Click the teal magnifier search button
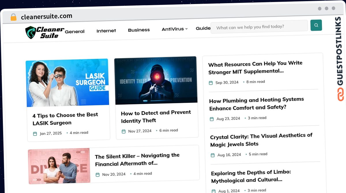This screenshot has height=193, width=346. (316, 25)
